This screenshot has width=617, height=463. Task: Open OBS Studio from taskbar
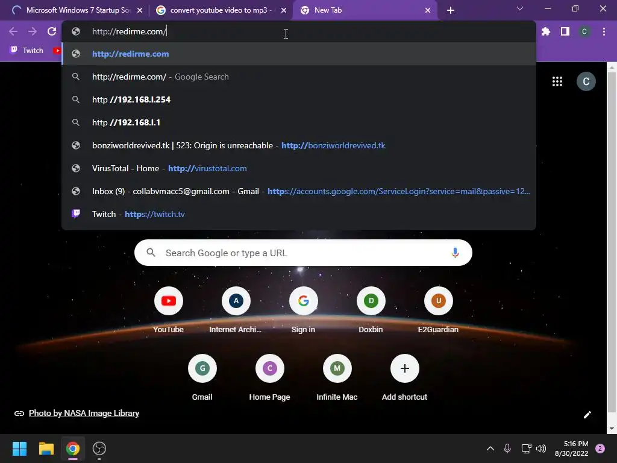99,449
